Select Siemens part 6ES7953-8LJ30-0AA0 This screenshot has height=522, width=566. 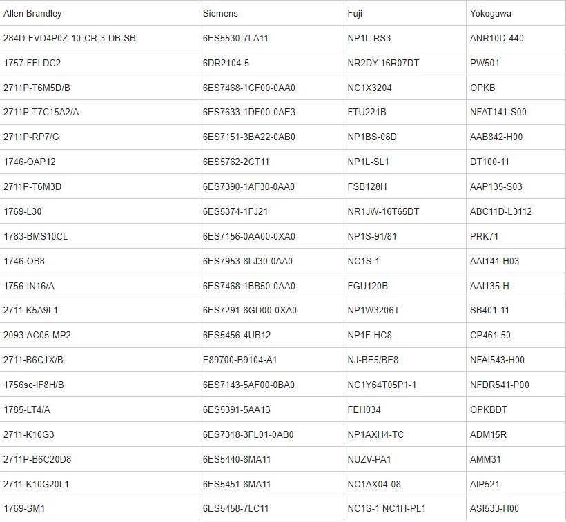pyautogui.click(x=247, y=261)
